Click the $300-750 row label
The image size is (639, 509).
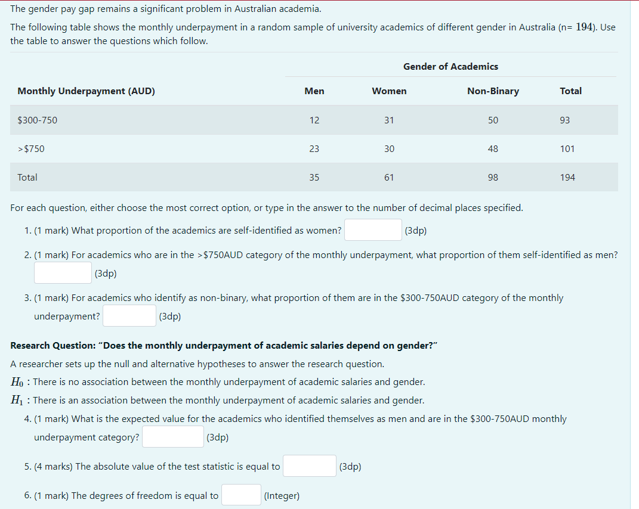38,120
